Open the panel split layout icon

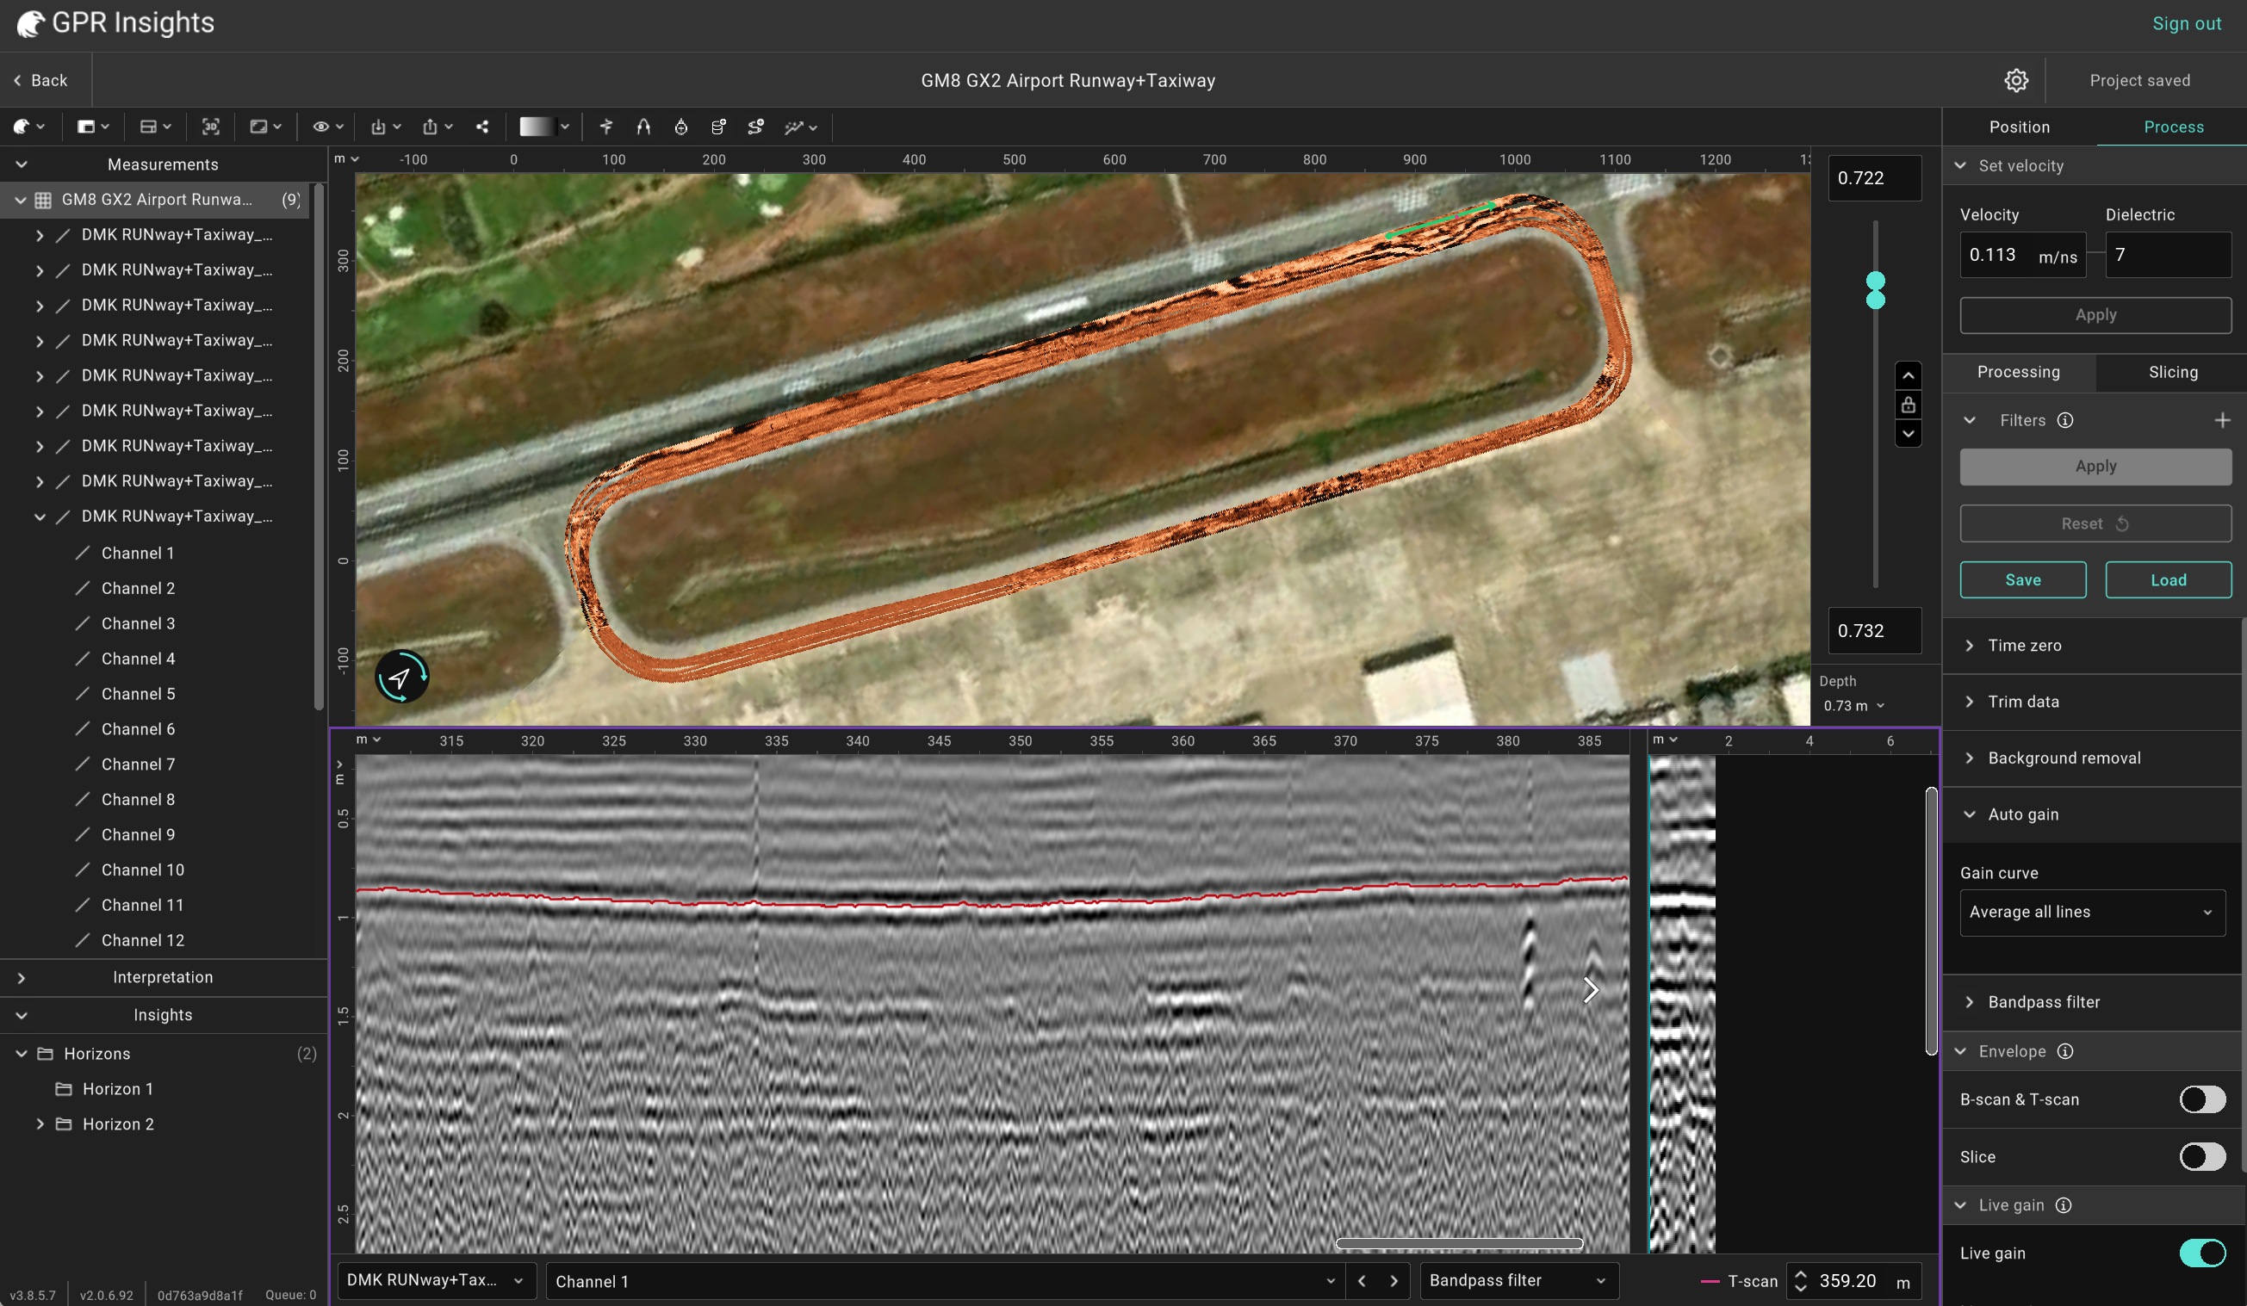click(155, 127)
